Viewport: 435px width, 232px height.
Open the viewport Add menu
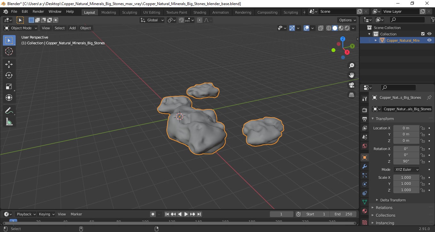[73, 28]
